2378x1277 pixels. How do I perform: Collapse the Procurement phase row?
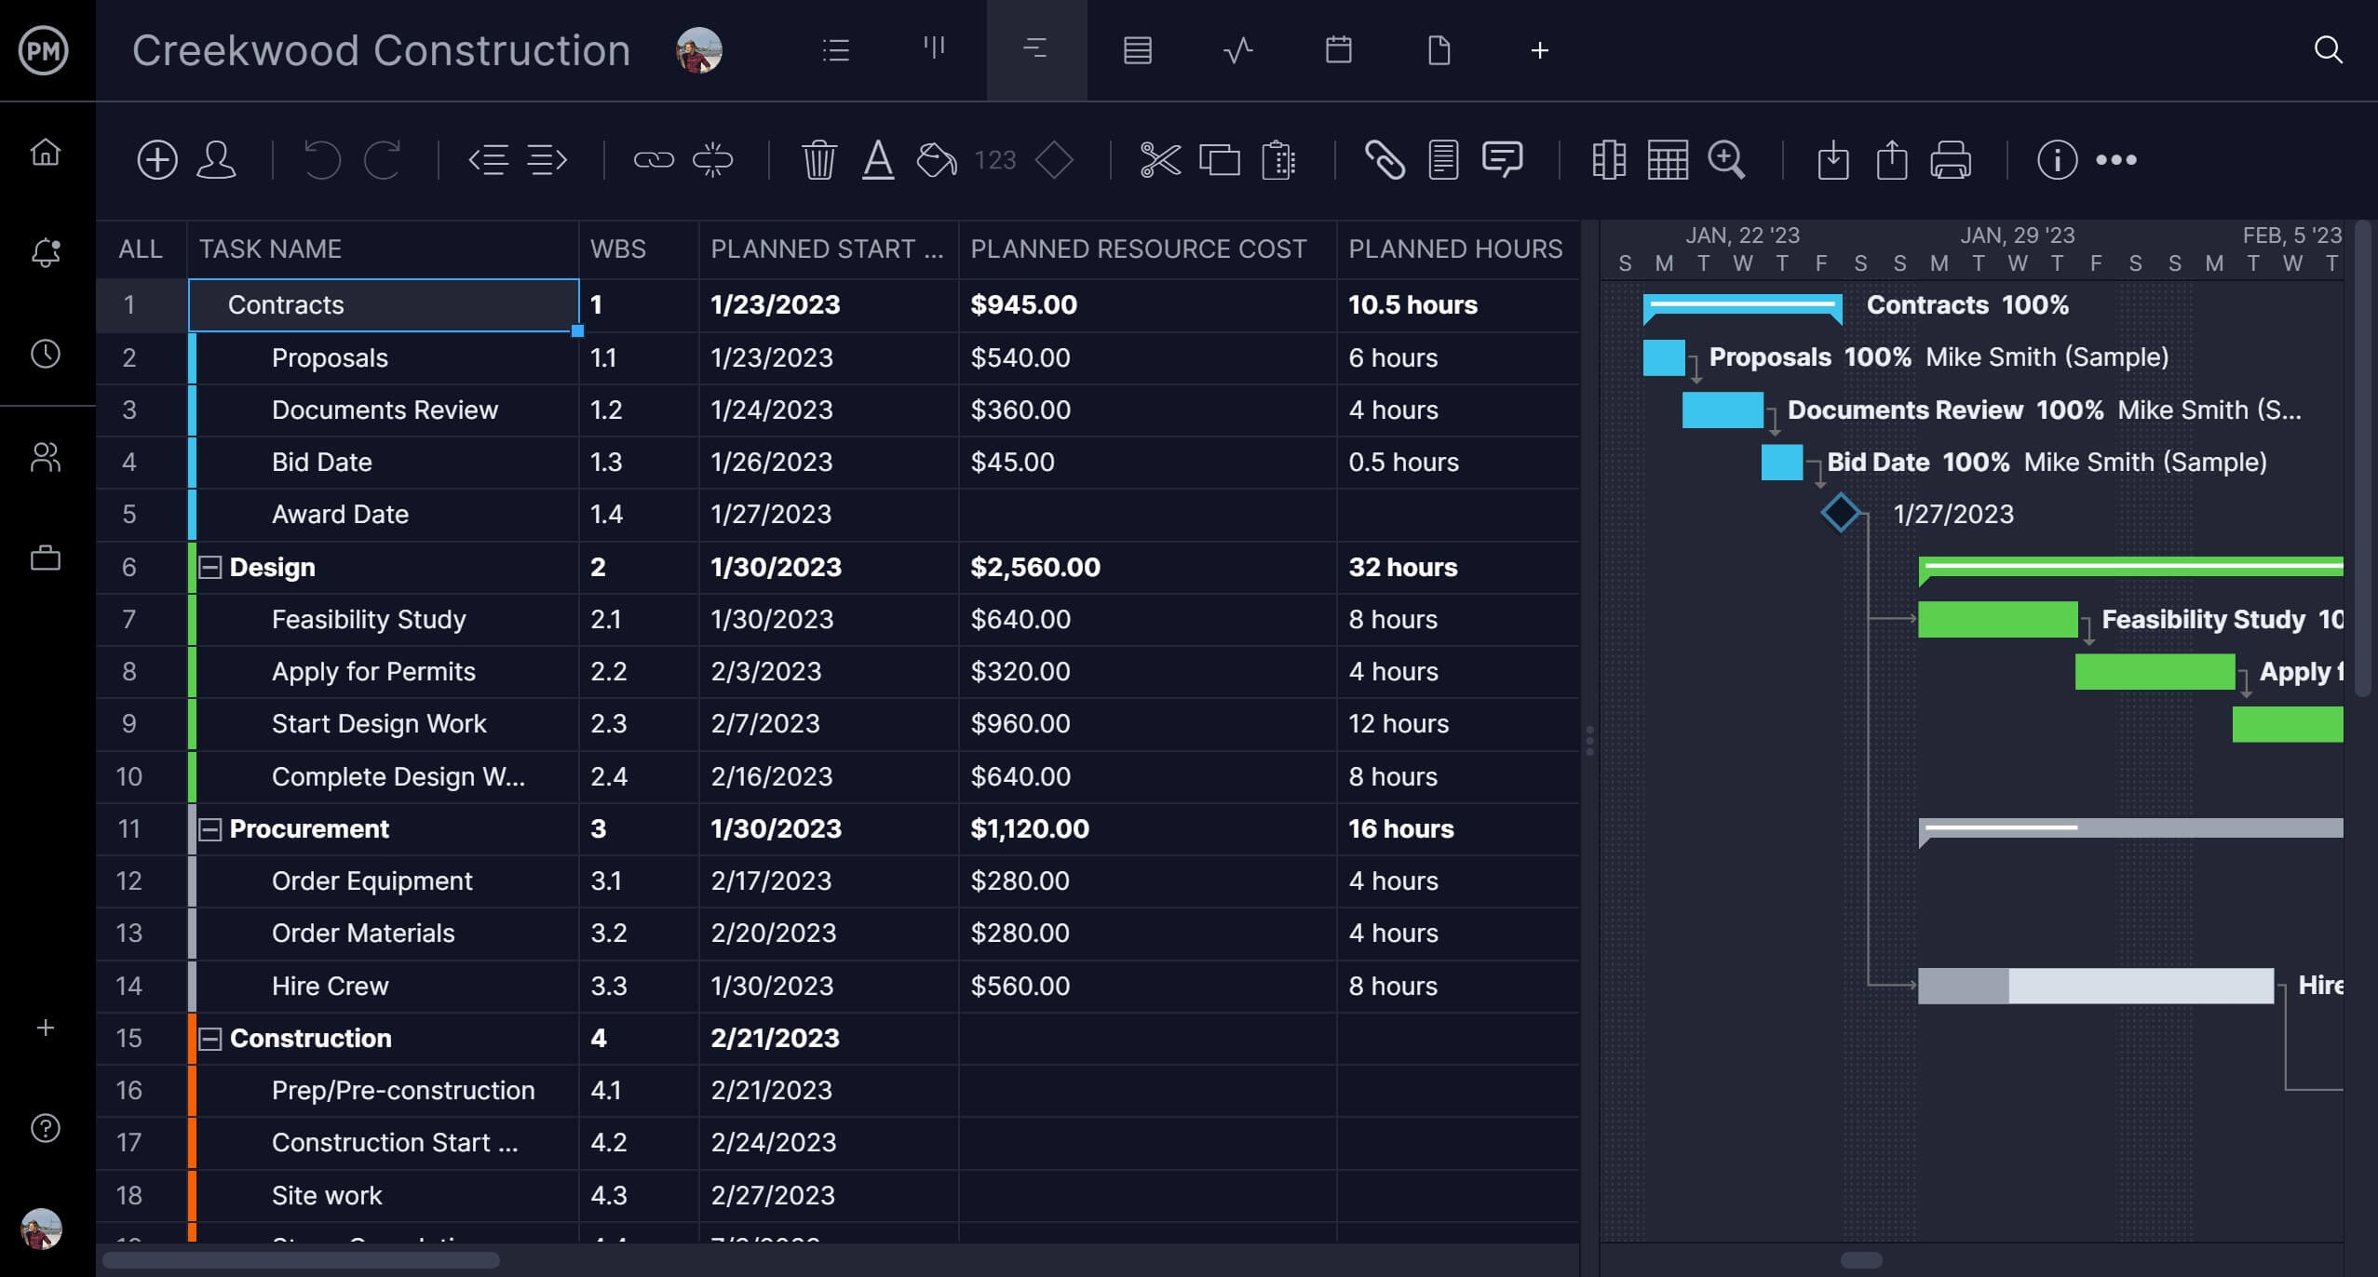(x=210, y=827)
